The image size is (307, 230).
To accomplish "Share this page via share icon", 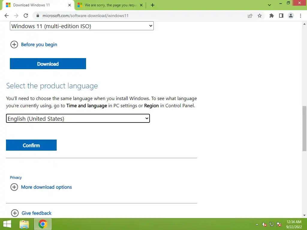I will pos(250,16).
